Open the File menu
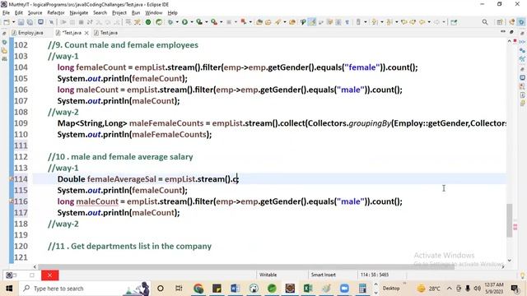 tap(6, 13)
